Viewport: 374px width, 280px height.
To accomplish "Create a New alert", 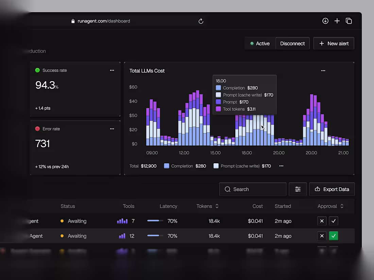I will click(334, 43).
